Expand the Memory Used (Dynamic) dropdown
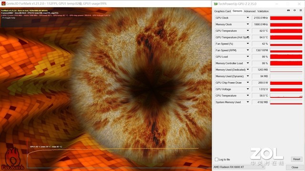This screenshot has height=171, width=305. click(248, 76)
